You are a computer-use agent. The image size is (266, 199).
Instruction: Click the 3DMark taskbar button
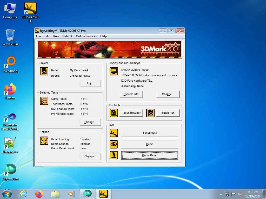coord(104,194)
